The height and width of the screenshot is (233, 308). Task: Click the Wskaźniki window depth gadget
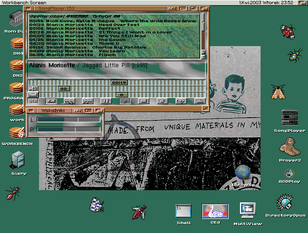pyautogui.click(x=99, y=111)
